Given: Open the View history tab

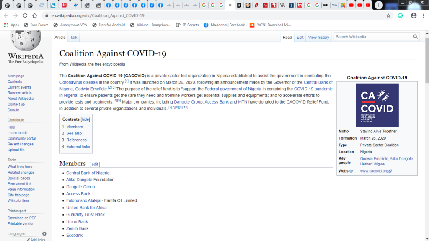Looking at the screenshot, I should click(318, 37).
